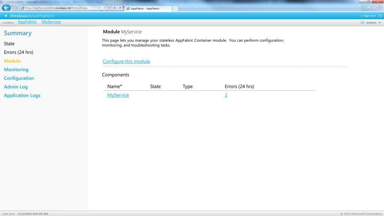Click the Type column header

[187, 87]
